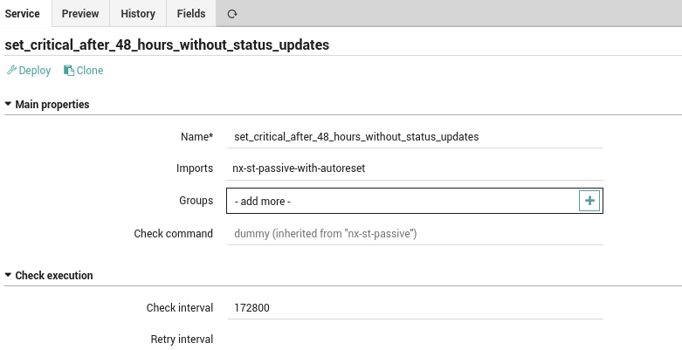Click the Deploy link text
682x350 pixels.
click(x=35, y=71)
